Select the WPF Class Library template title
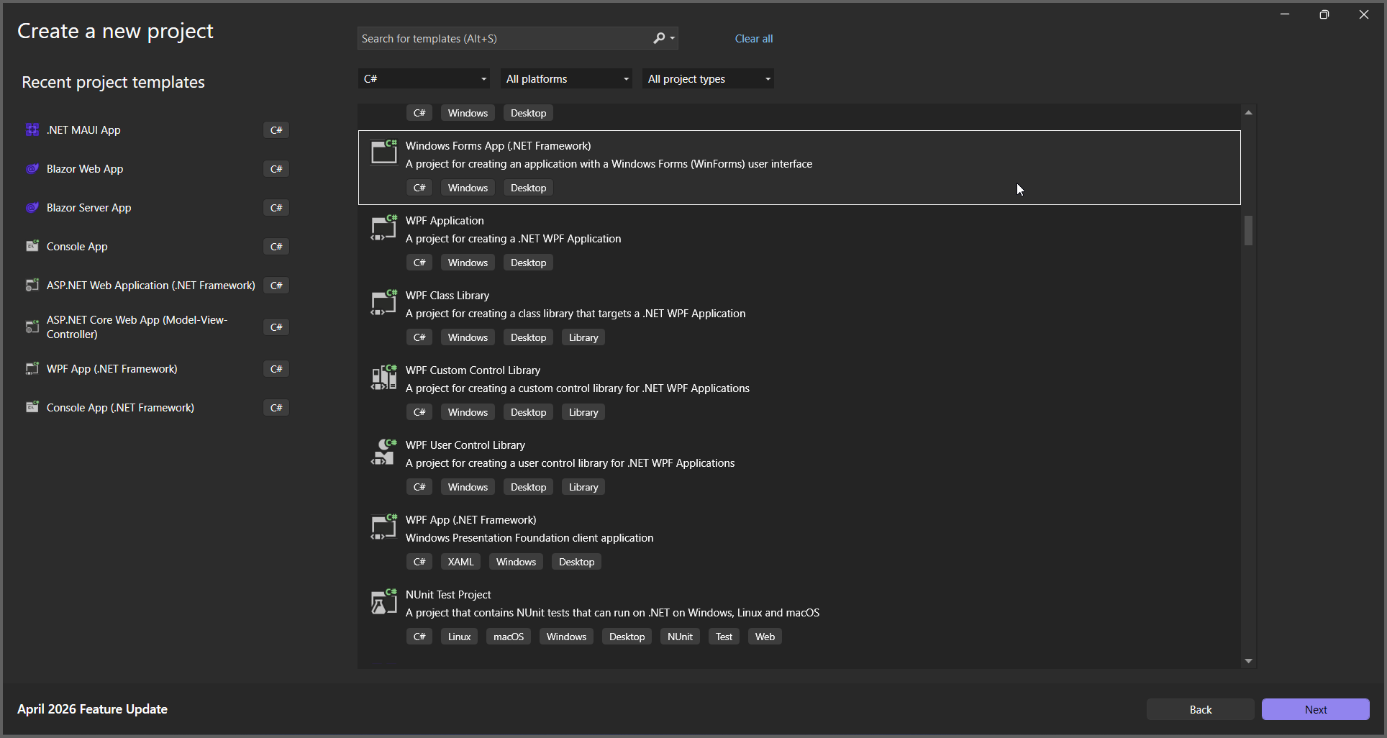The height and width of the screenshot is (738, 1387). (447, 296)
